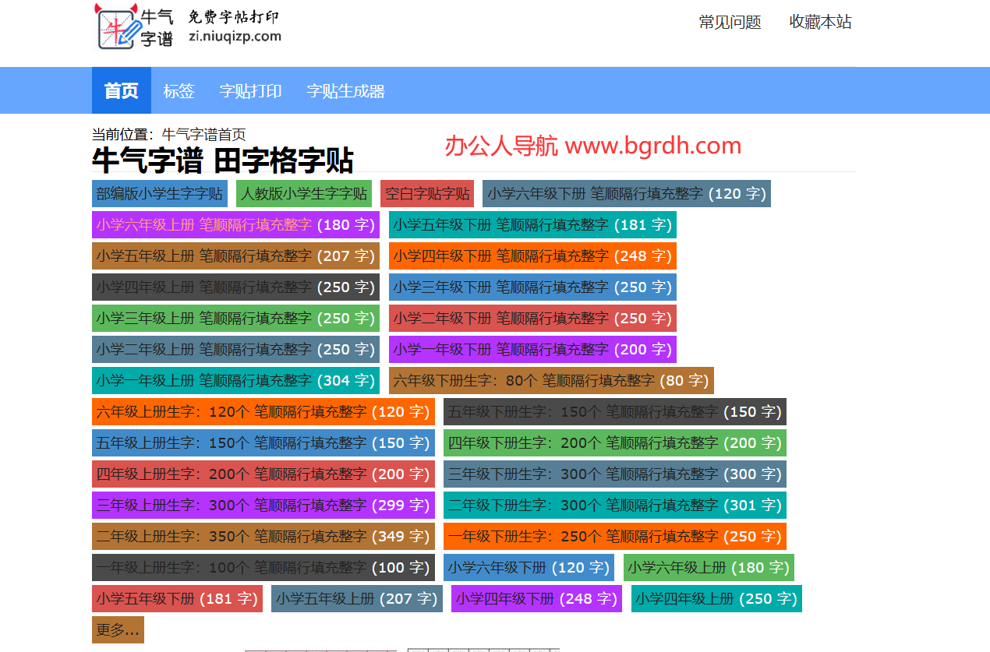The width and height of the screenshot is (990, 652).
Task: Click the short 小学六年级上册 (180 字) green tag
Action: pos(708,568)
